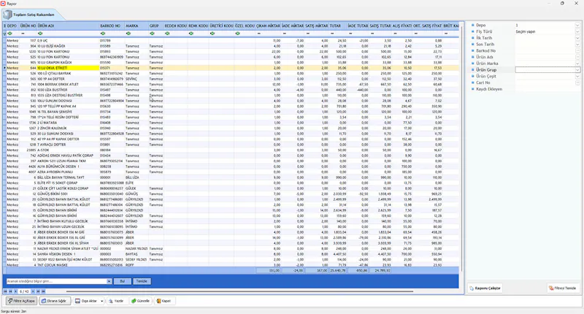Click the Ürün Adı lookup button
Image resolution: width=584 pixels, height=314 pixels.
pos(577,57)
